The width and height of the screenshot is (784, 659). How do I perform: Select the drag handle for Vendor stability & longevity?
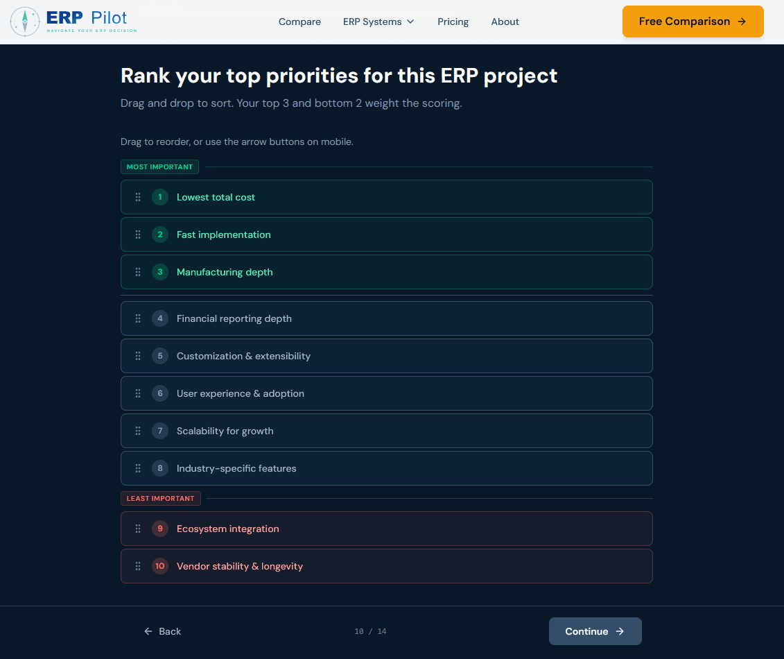tap(138, 566)
